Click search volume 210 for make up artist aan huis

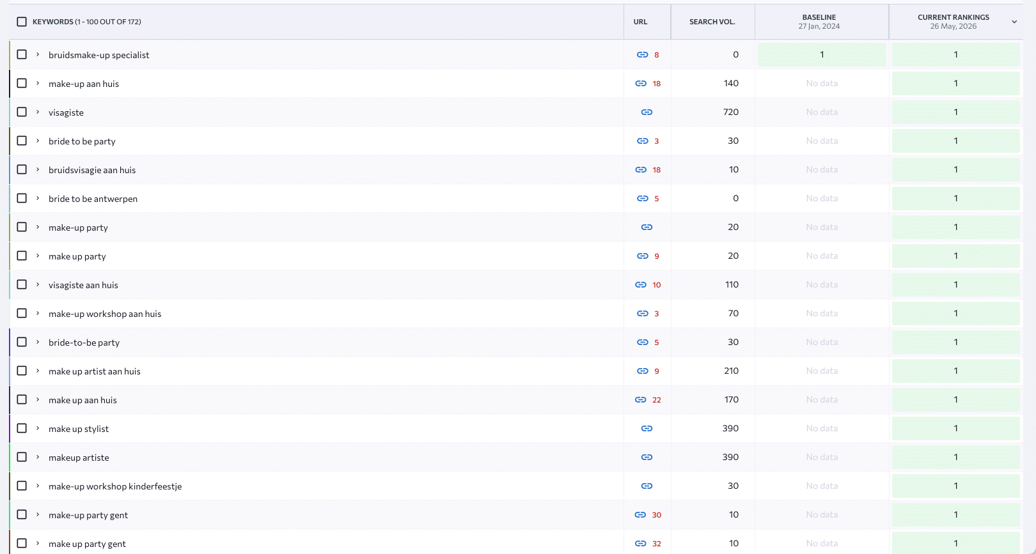tap(731, 371)
